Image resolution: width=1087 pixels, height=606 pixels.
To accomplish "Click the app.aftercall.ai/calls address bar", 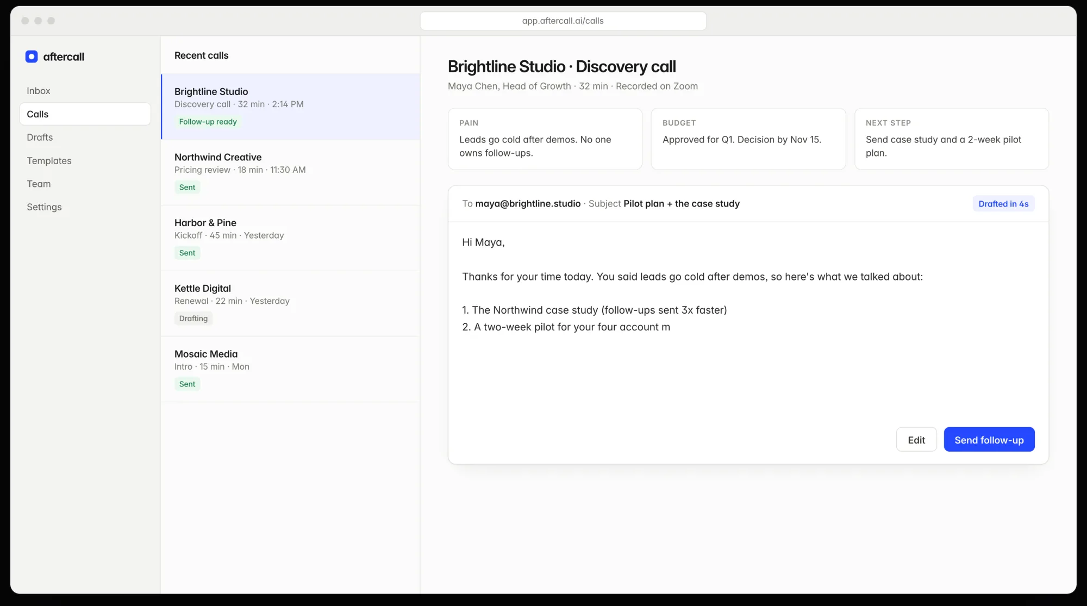I will tap(563, 21).
